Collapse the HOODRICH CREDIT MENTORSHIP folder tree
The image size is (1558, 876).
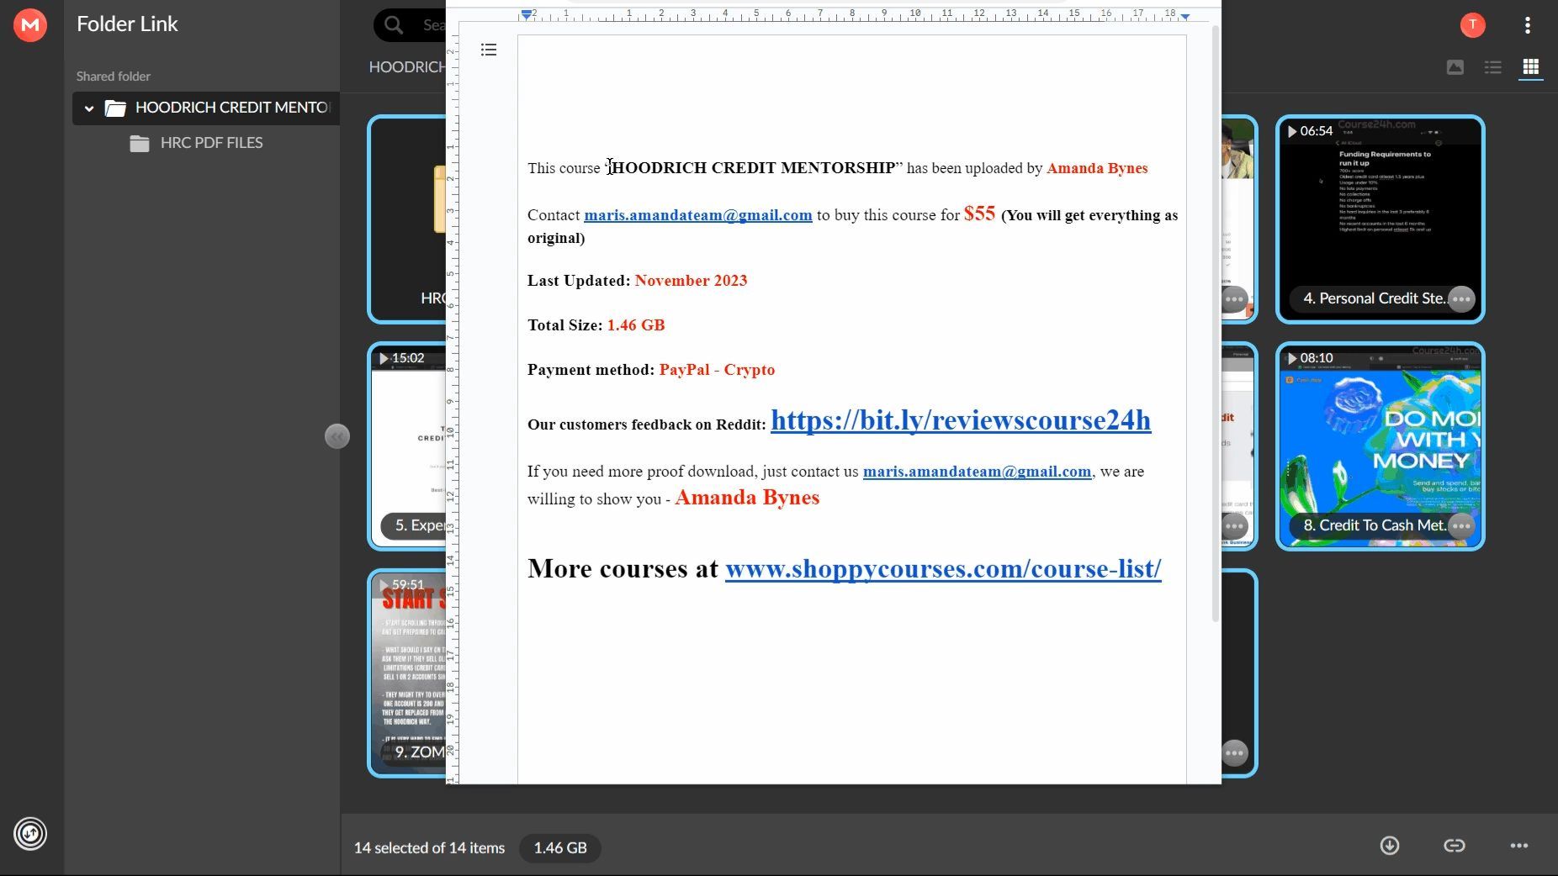tap(89, 108)
